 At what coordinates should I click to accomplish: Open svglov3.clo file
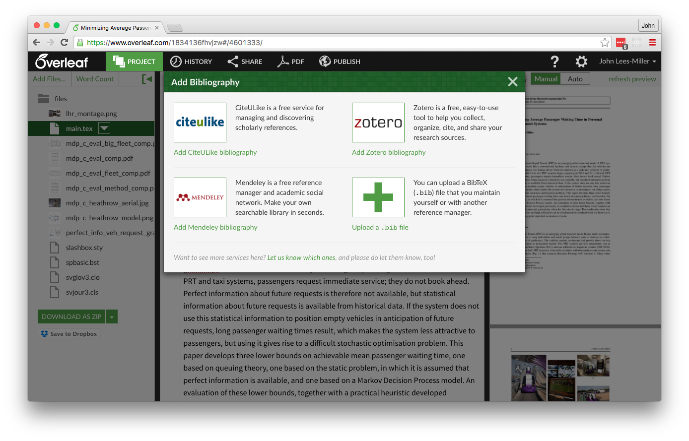point(82,277)
